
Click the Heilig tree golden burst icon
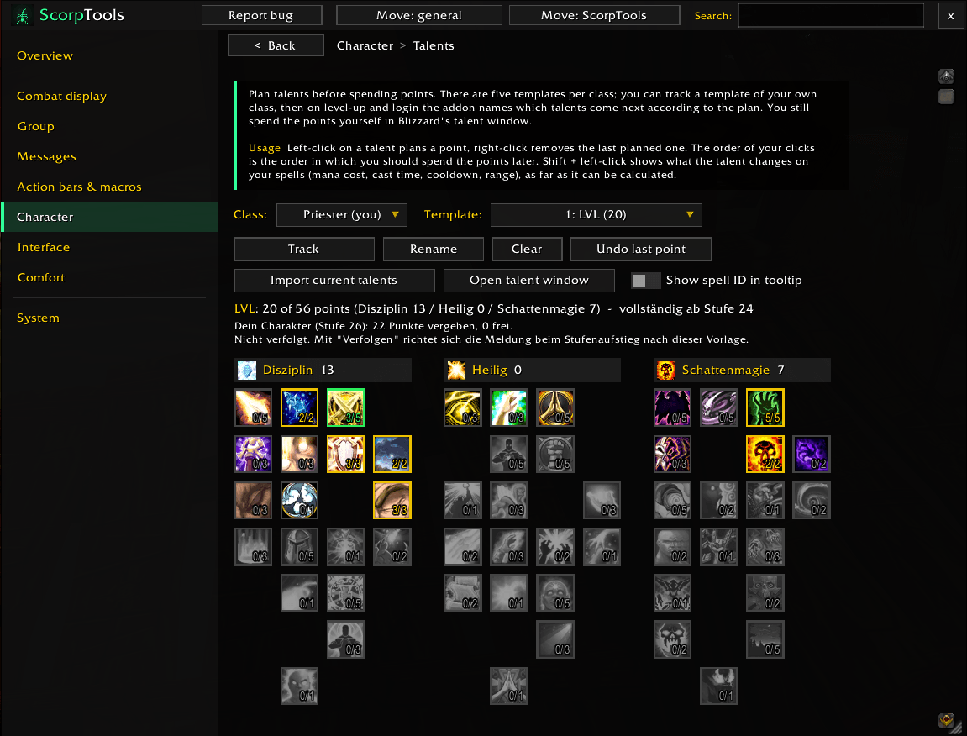point(456,371)
